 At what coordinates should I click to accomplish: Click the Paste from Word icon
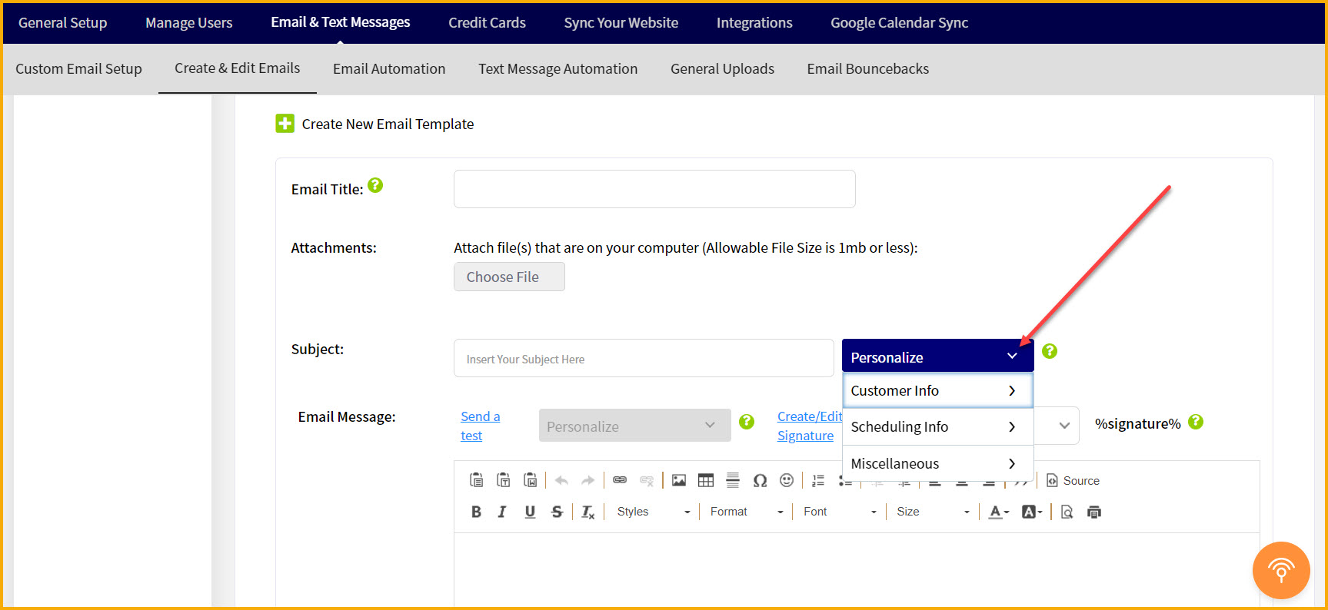530,480
